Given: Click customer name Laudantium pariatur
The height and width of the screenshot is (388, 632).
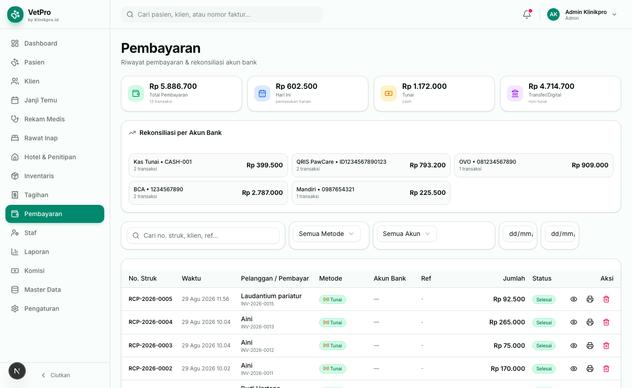Looking at the screenshot, I should [271, 296].
